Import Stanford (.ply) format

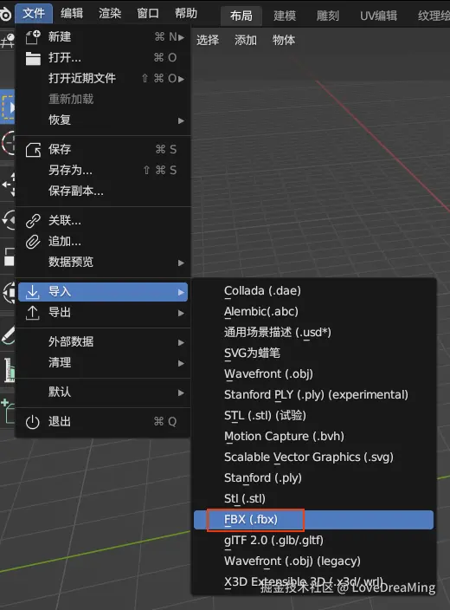pos(313,477)
